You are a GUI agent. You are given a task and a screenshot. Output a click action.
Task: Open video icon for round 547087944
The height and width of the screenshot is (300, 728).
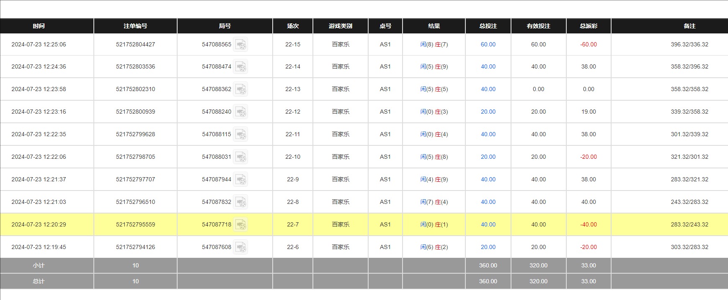240,180
